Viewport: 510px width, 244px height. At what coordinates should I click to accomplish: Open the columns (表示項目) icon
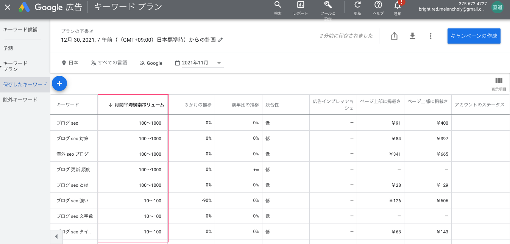tap(499, 80)
